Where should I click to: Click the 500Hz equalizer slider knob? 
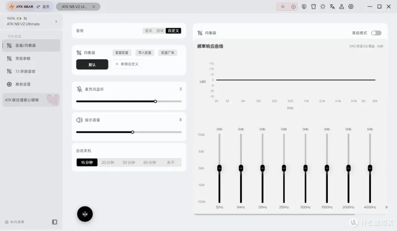(x=305, y=168)
